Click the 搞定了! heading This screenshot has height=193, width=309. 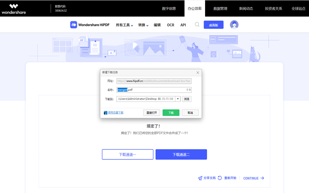pos(153,126)
